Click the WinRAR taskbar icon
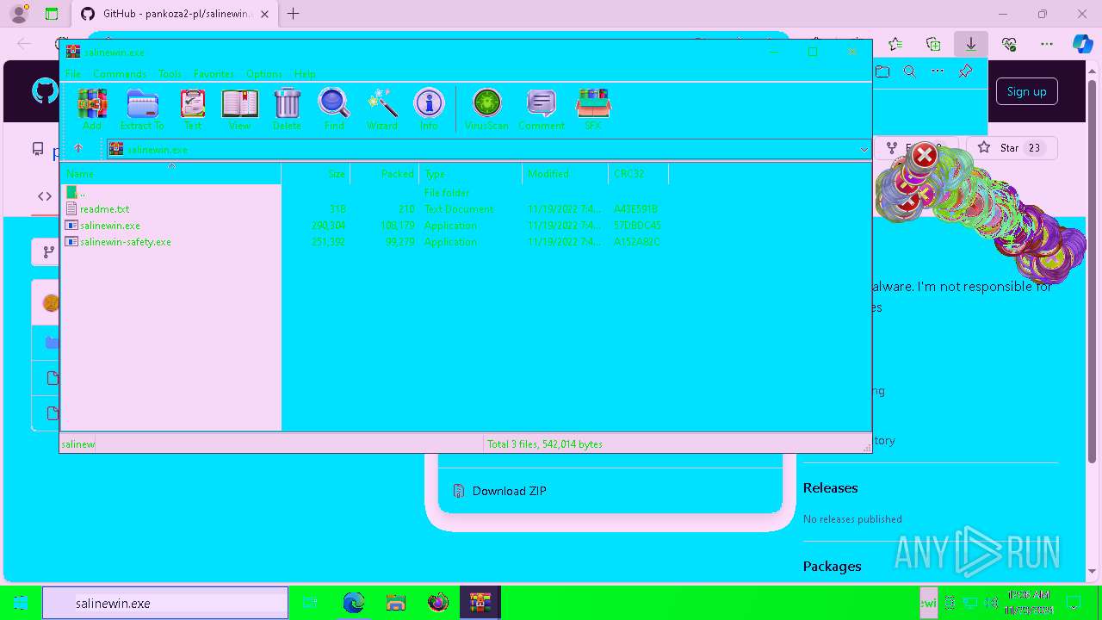This screenshot has height=620, width=1102. pyautogui.click(x=480, y=603)
